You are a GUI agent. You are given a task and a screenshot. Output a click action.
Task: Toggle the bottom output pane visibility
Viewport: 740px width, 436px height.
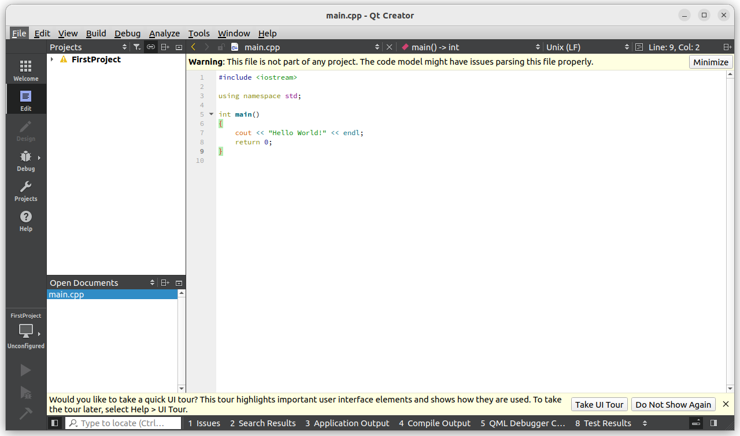click(x=697, y=423)
